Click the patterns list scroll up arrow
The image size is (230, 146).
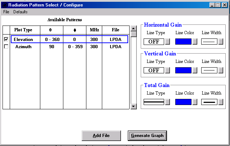click(134, 28)
